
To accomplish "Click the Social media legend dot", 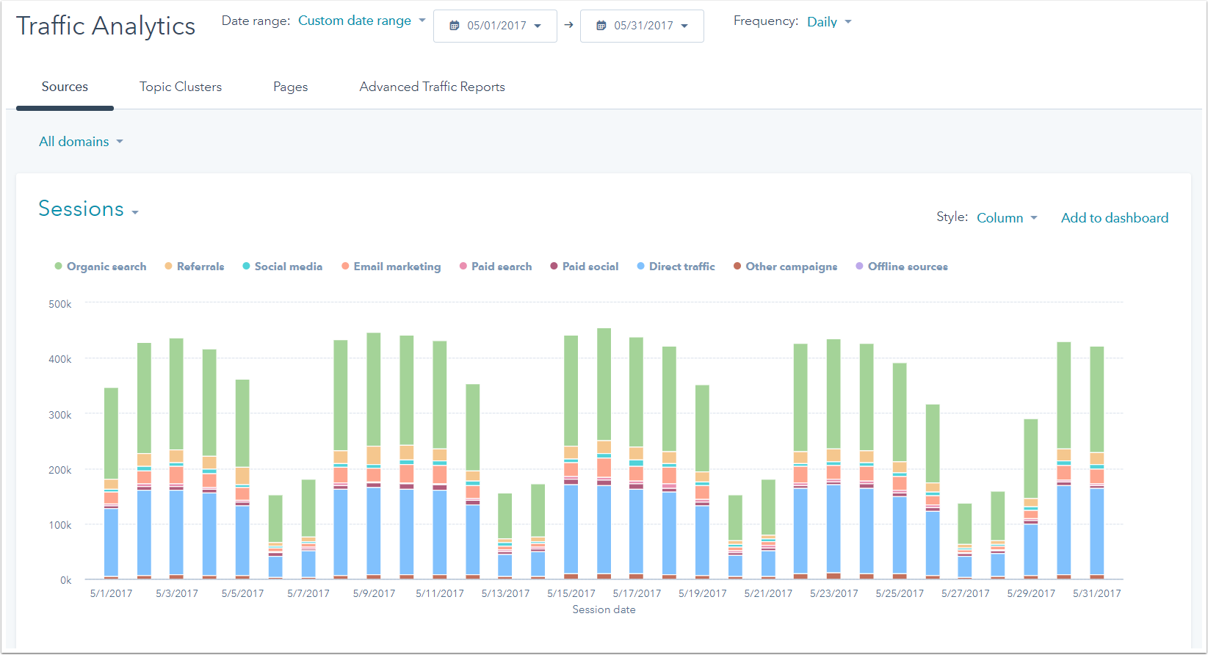I will click(247, 266).
